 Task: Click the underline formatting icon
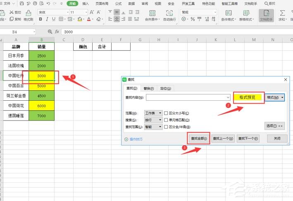click(x=54, y=19)
